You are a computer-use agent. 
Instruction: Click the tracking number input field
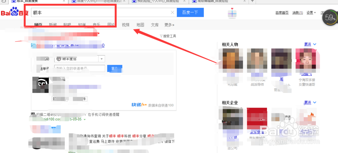80,68
